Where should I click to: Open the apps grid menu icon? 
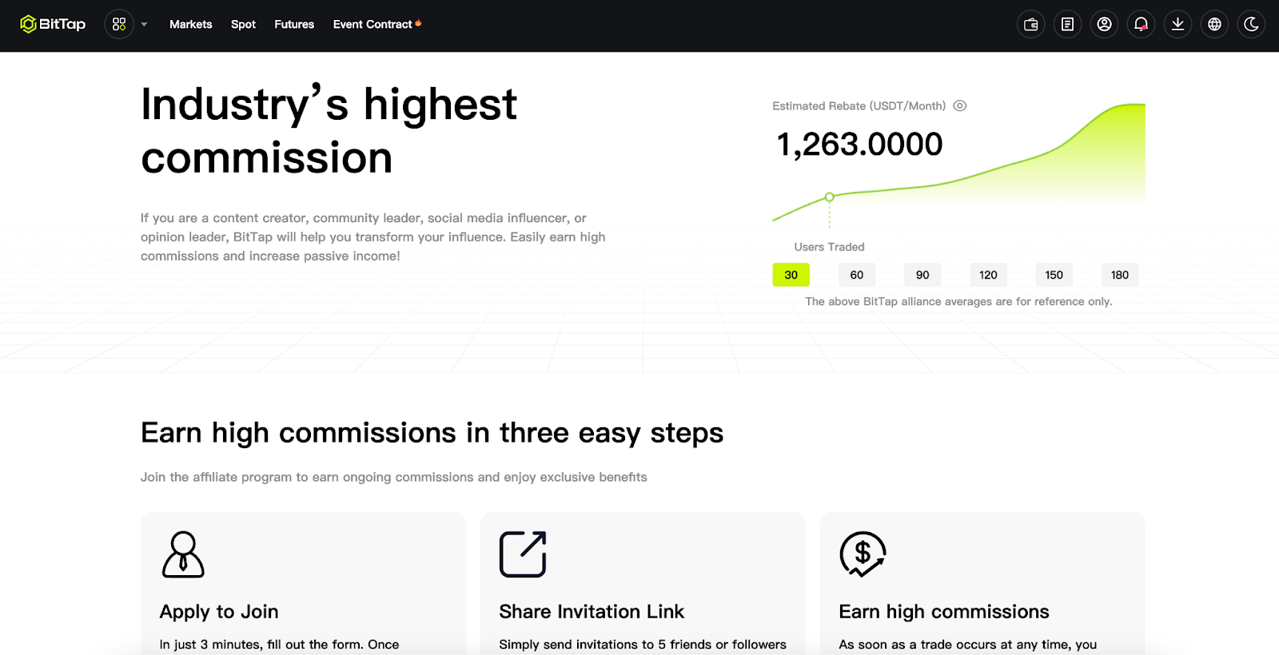119,24
